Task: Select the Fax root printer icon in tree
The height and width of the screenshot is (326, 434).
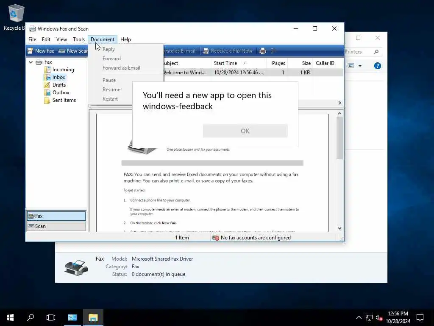Action: tap(39, 62)
